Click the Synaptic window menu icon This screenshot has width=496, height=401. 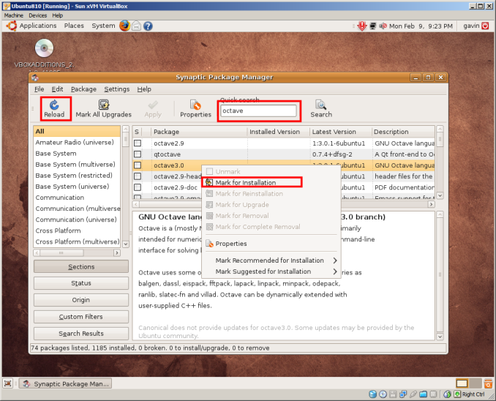tap(35, 78)
